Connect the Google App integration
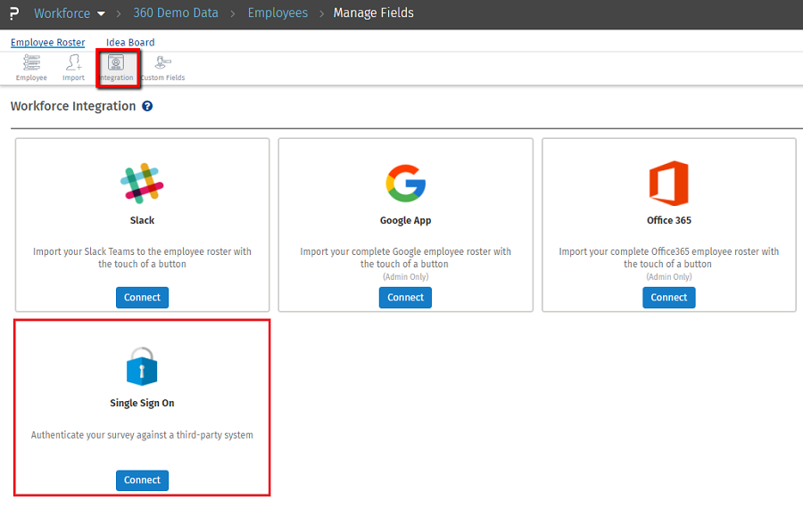This screenshot has height=516, width=803. (x=405, y=297)
